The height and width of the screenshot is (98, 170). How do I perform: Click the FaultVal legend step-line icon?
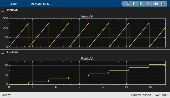pos(4,52)
